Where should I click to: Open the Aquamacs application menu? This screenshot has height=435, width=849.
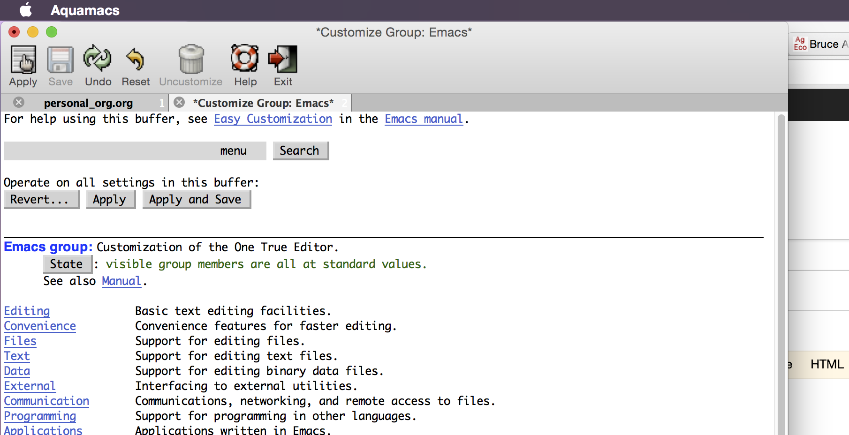[85, 10]
